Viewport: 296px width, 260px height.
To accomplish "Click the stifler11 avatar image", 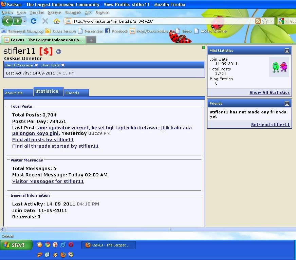I will pos(279,67).
